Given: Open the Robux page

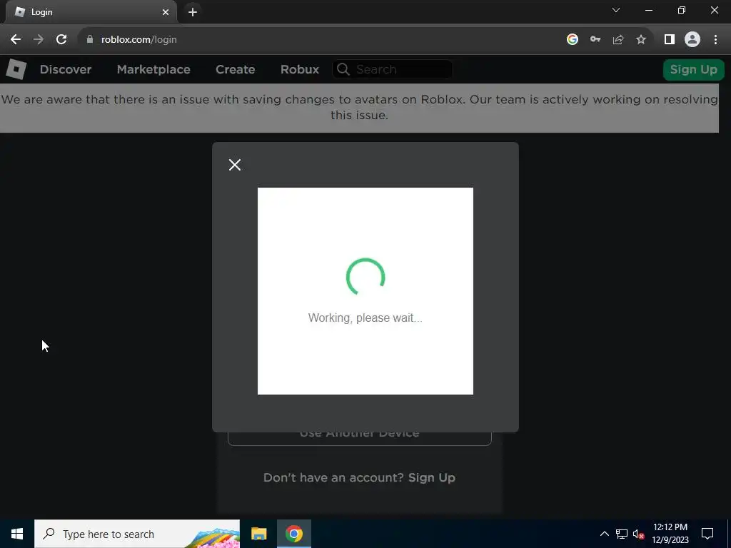Looking at the screenshot, I should 300,69.
